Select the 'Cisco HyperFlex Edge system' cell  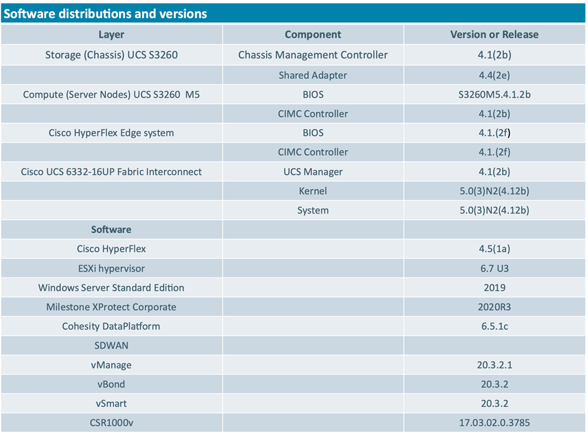point(111,133)
